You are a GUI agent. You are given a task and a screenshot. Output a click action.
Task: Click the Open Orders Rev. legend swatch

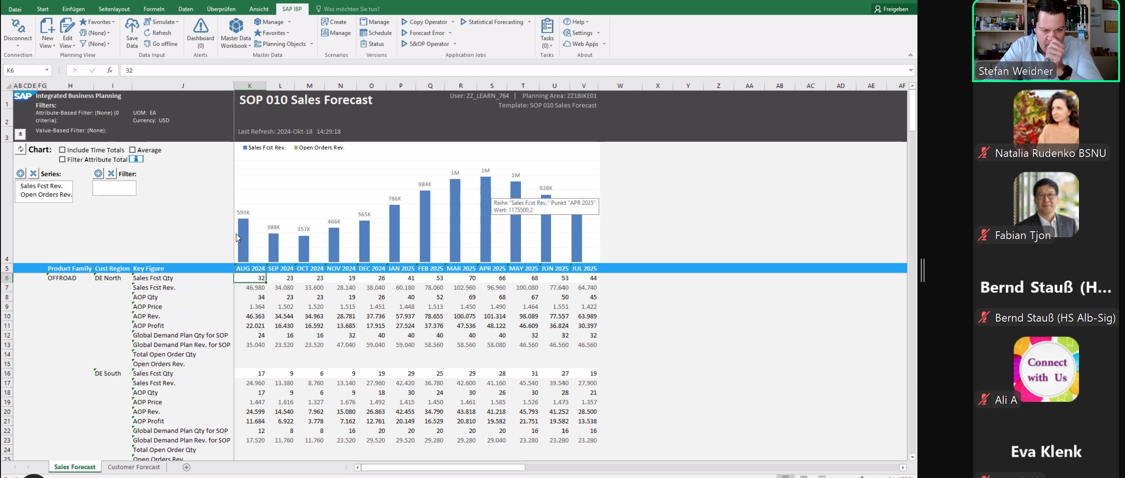coord(296,148)
